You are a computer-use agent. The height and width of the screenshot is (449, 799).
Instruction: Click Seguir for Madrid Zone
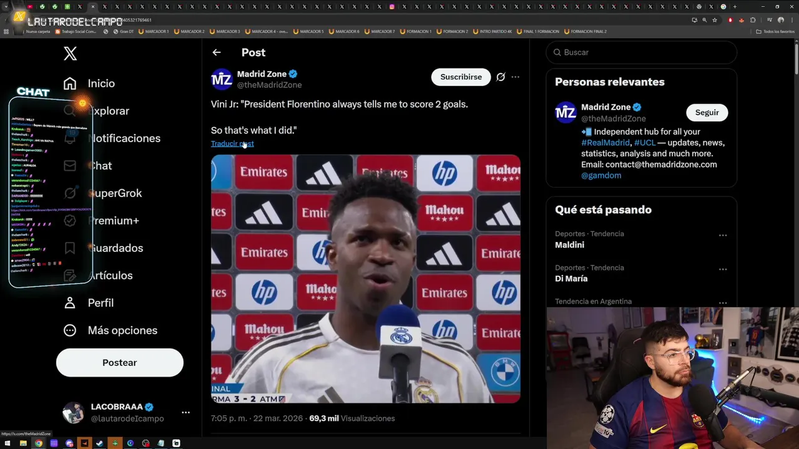click(707, 112)
